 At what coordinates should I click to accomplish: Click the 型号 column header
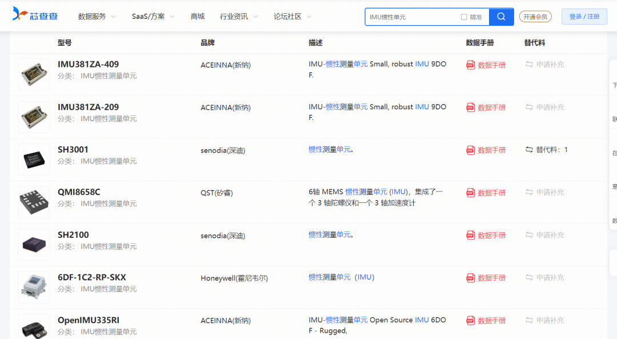(65, 42)
